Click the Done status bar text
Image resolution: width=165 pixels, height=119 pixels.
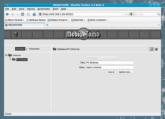click(8, 114)
